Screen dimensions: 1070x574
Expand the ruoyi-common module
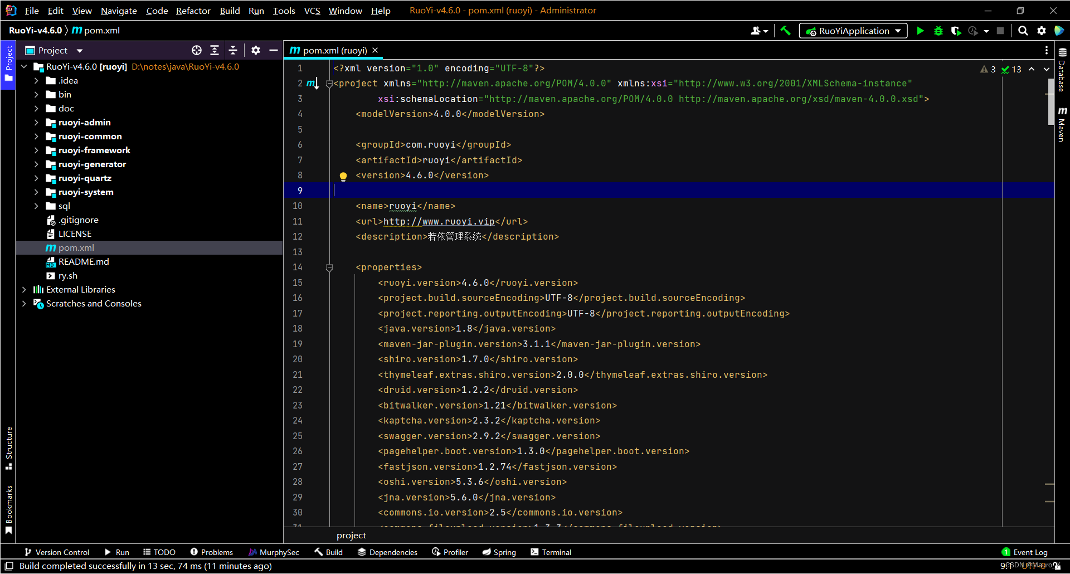[x=36, y=137]
